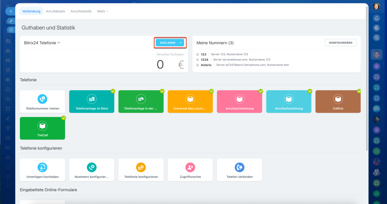This screenshot has width=387, height=204.
Task: Click the green checkmark on Calltrix tile
Action: coord(359,91)
